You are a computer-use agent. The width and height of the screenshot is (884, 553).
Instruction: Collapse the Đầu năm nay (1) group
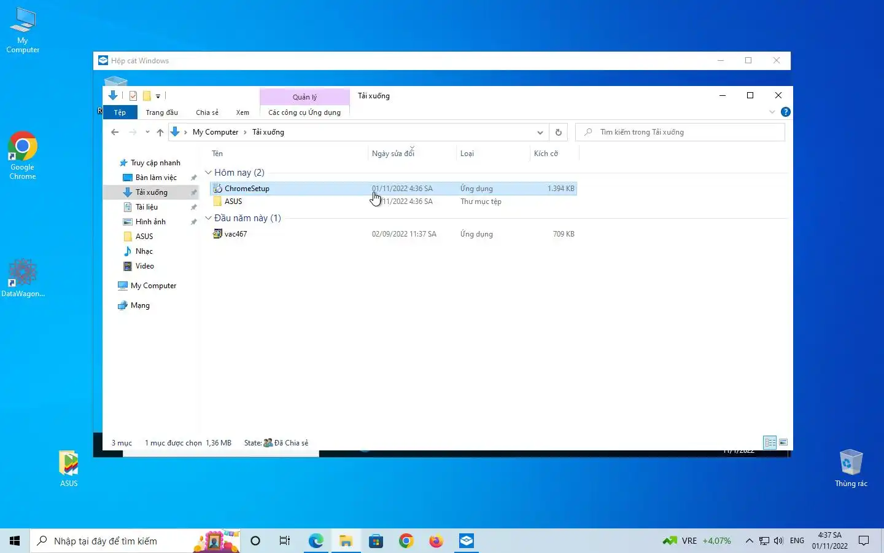tap(208, 218)
